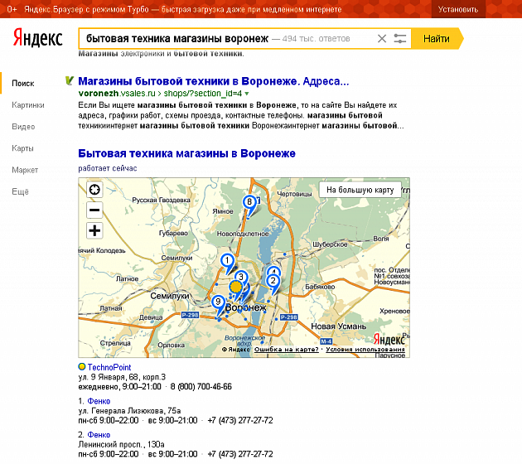The height and width of the screenshot is (464, 522).
Task: Open На большую карту button
Action: pyautogui.click(x=360, y=190)
